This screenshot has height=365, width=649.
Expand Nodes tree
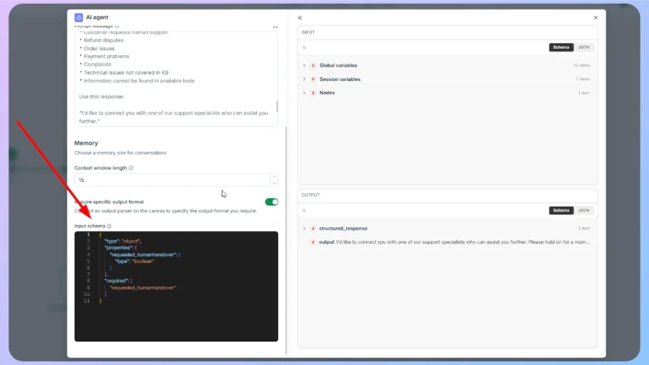click(x=304, y=93)
